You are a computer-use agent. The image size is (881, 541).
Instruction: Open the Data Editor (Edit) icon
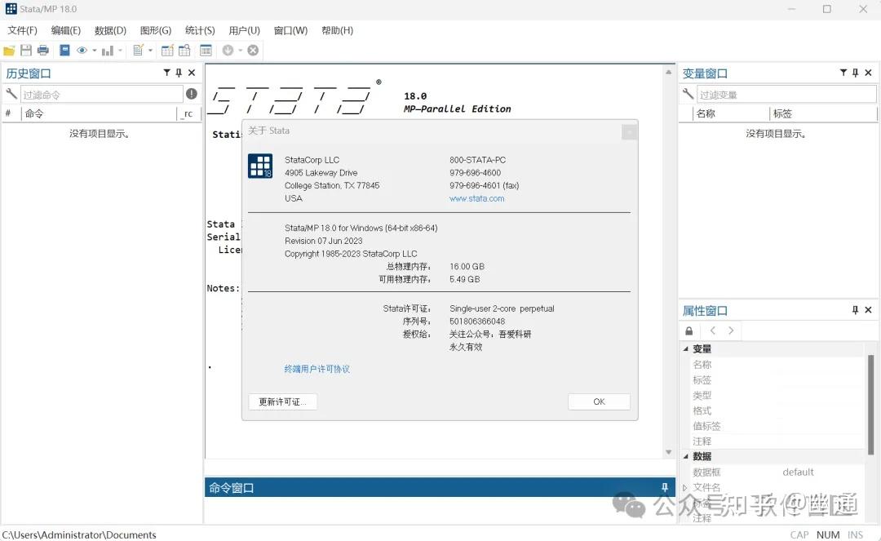coord(166,50)
